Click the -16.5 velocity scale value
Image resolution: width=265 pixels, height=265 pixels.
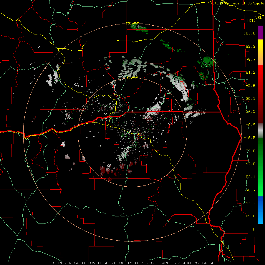(249, 138)
